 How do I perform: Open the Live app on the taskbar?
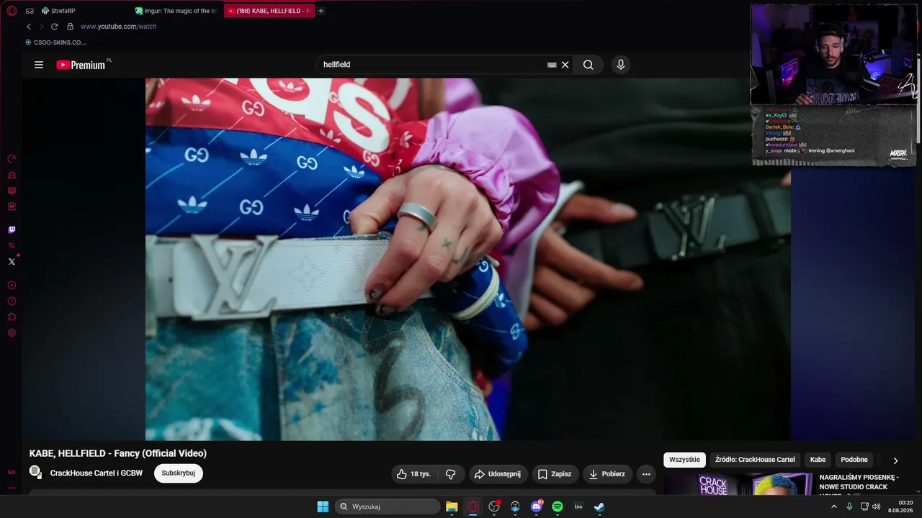578,506
